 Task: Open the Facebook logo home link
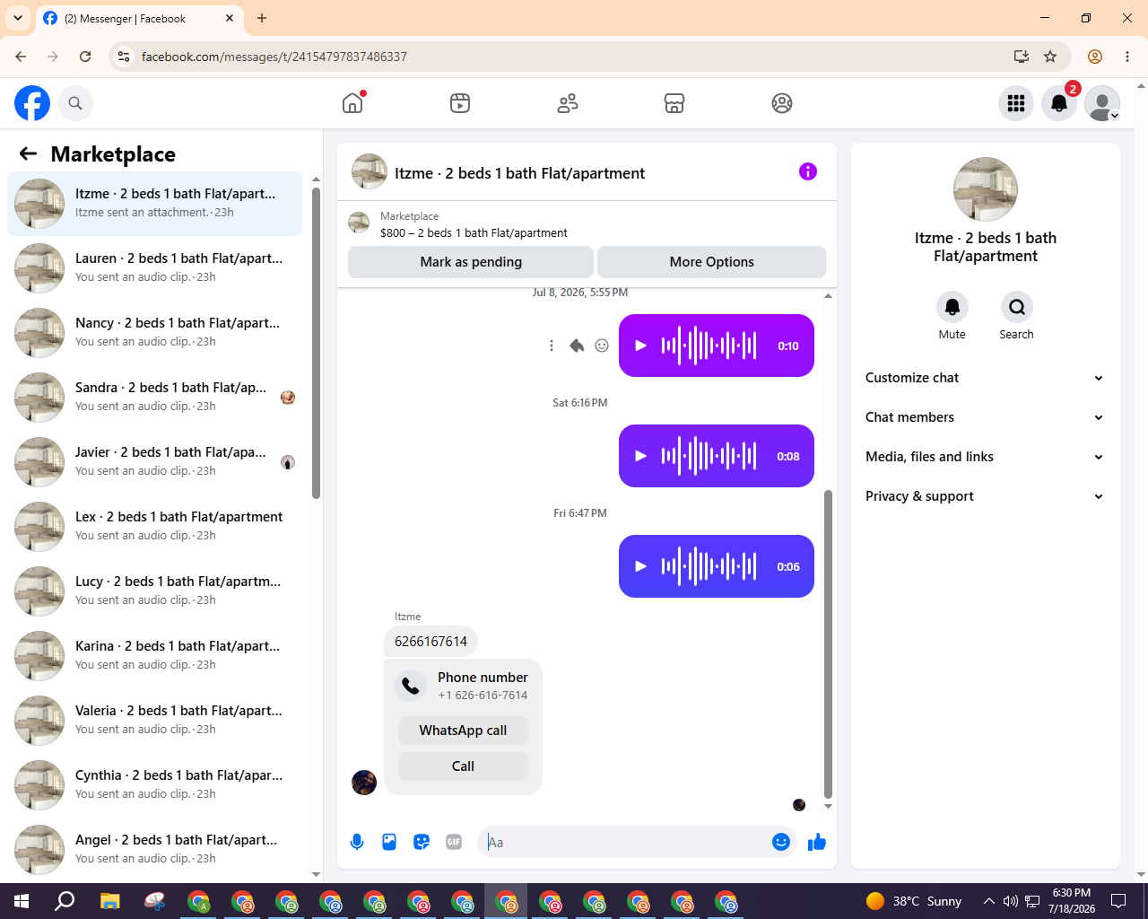coord(32,103)
